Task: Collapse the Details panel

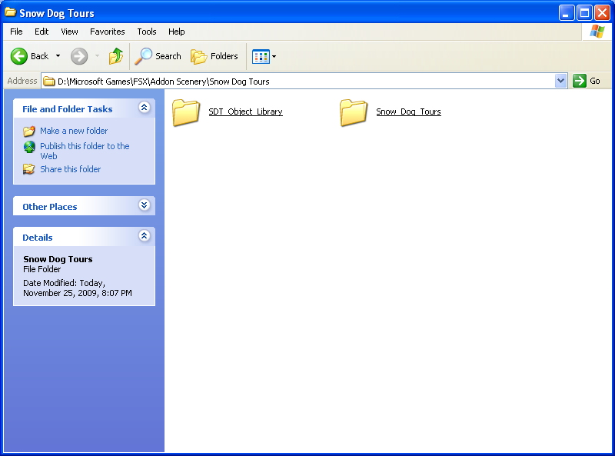Action: [x=144, y=236]
